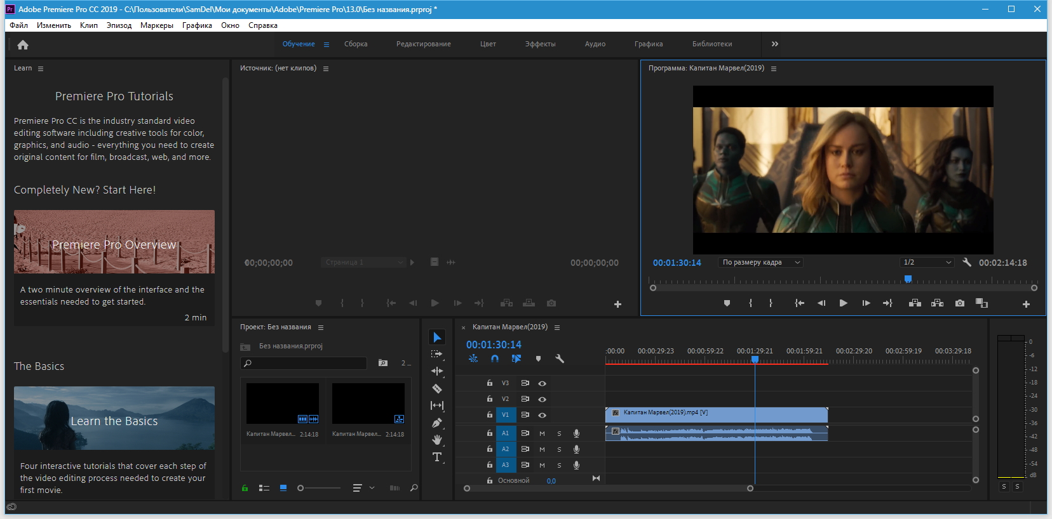Switch project panel to list view
The image size is (1052, 519).
tap(264, 488)
